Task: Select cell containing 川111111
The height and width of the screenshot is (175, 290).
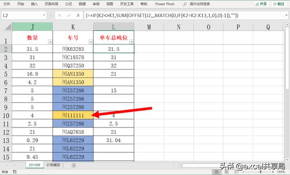Action: [73, 115]
